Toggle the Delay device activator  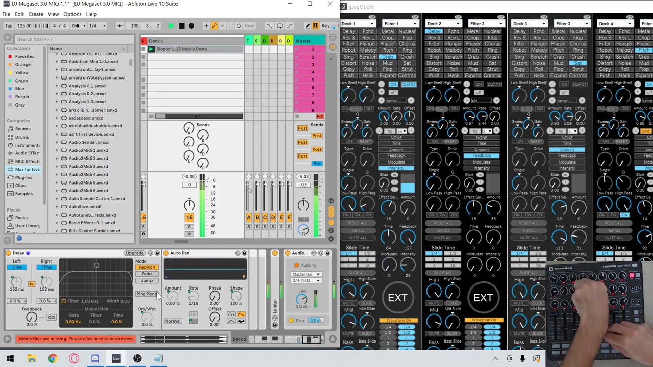point(9,253)
